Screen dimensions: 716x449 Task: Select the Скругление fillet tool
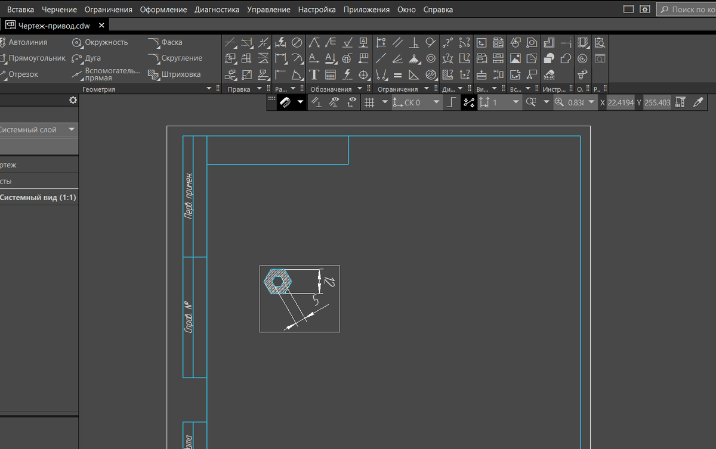[x=175, y=58]
